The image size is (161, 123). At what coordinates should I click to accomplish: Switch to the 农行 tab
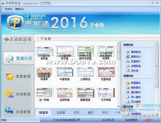(76, 113)
